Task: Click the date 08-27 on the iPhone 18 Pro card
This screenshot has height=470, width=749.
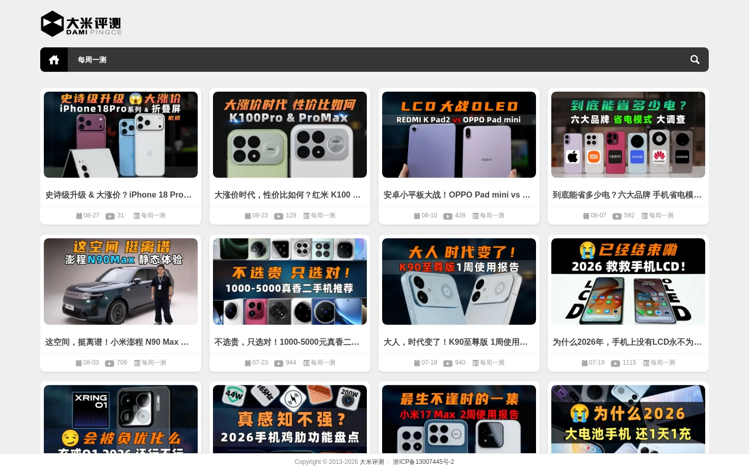Action: (x=91, y=216)
